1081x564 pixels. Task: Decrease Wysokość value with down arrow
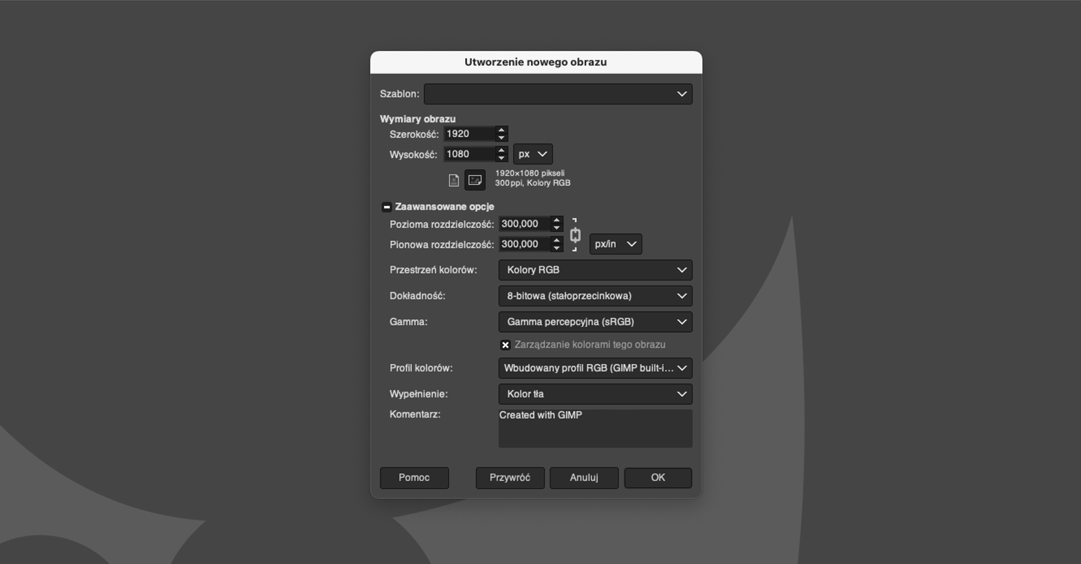pos(501,158)
